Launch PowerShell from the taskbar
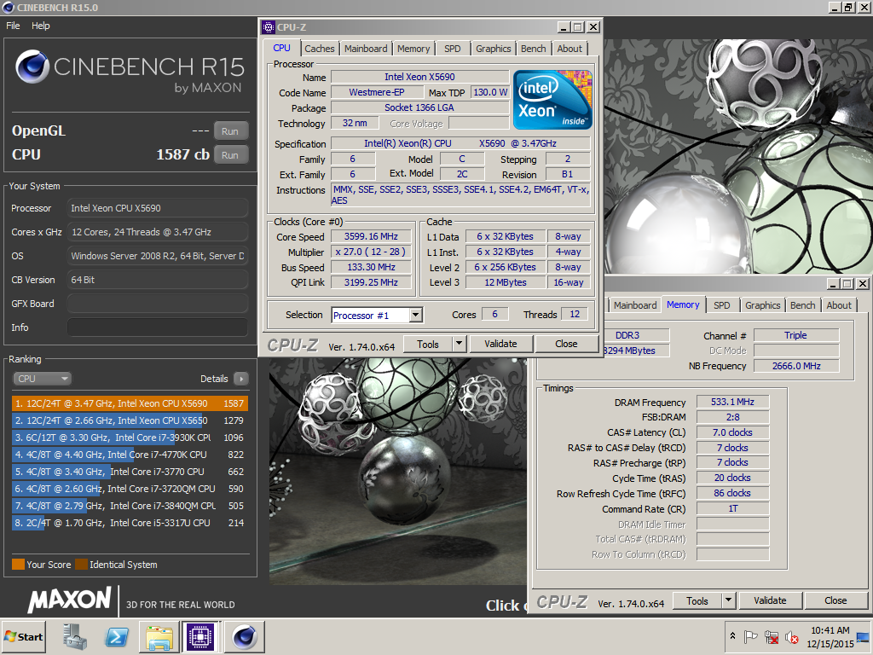The height and width of the screenshot is (655, 873). (117, 636)
